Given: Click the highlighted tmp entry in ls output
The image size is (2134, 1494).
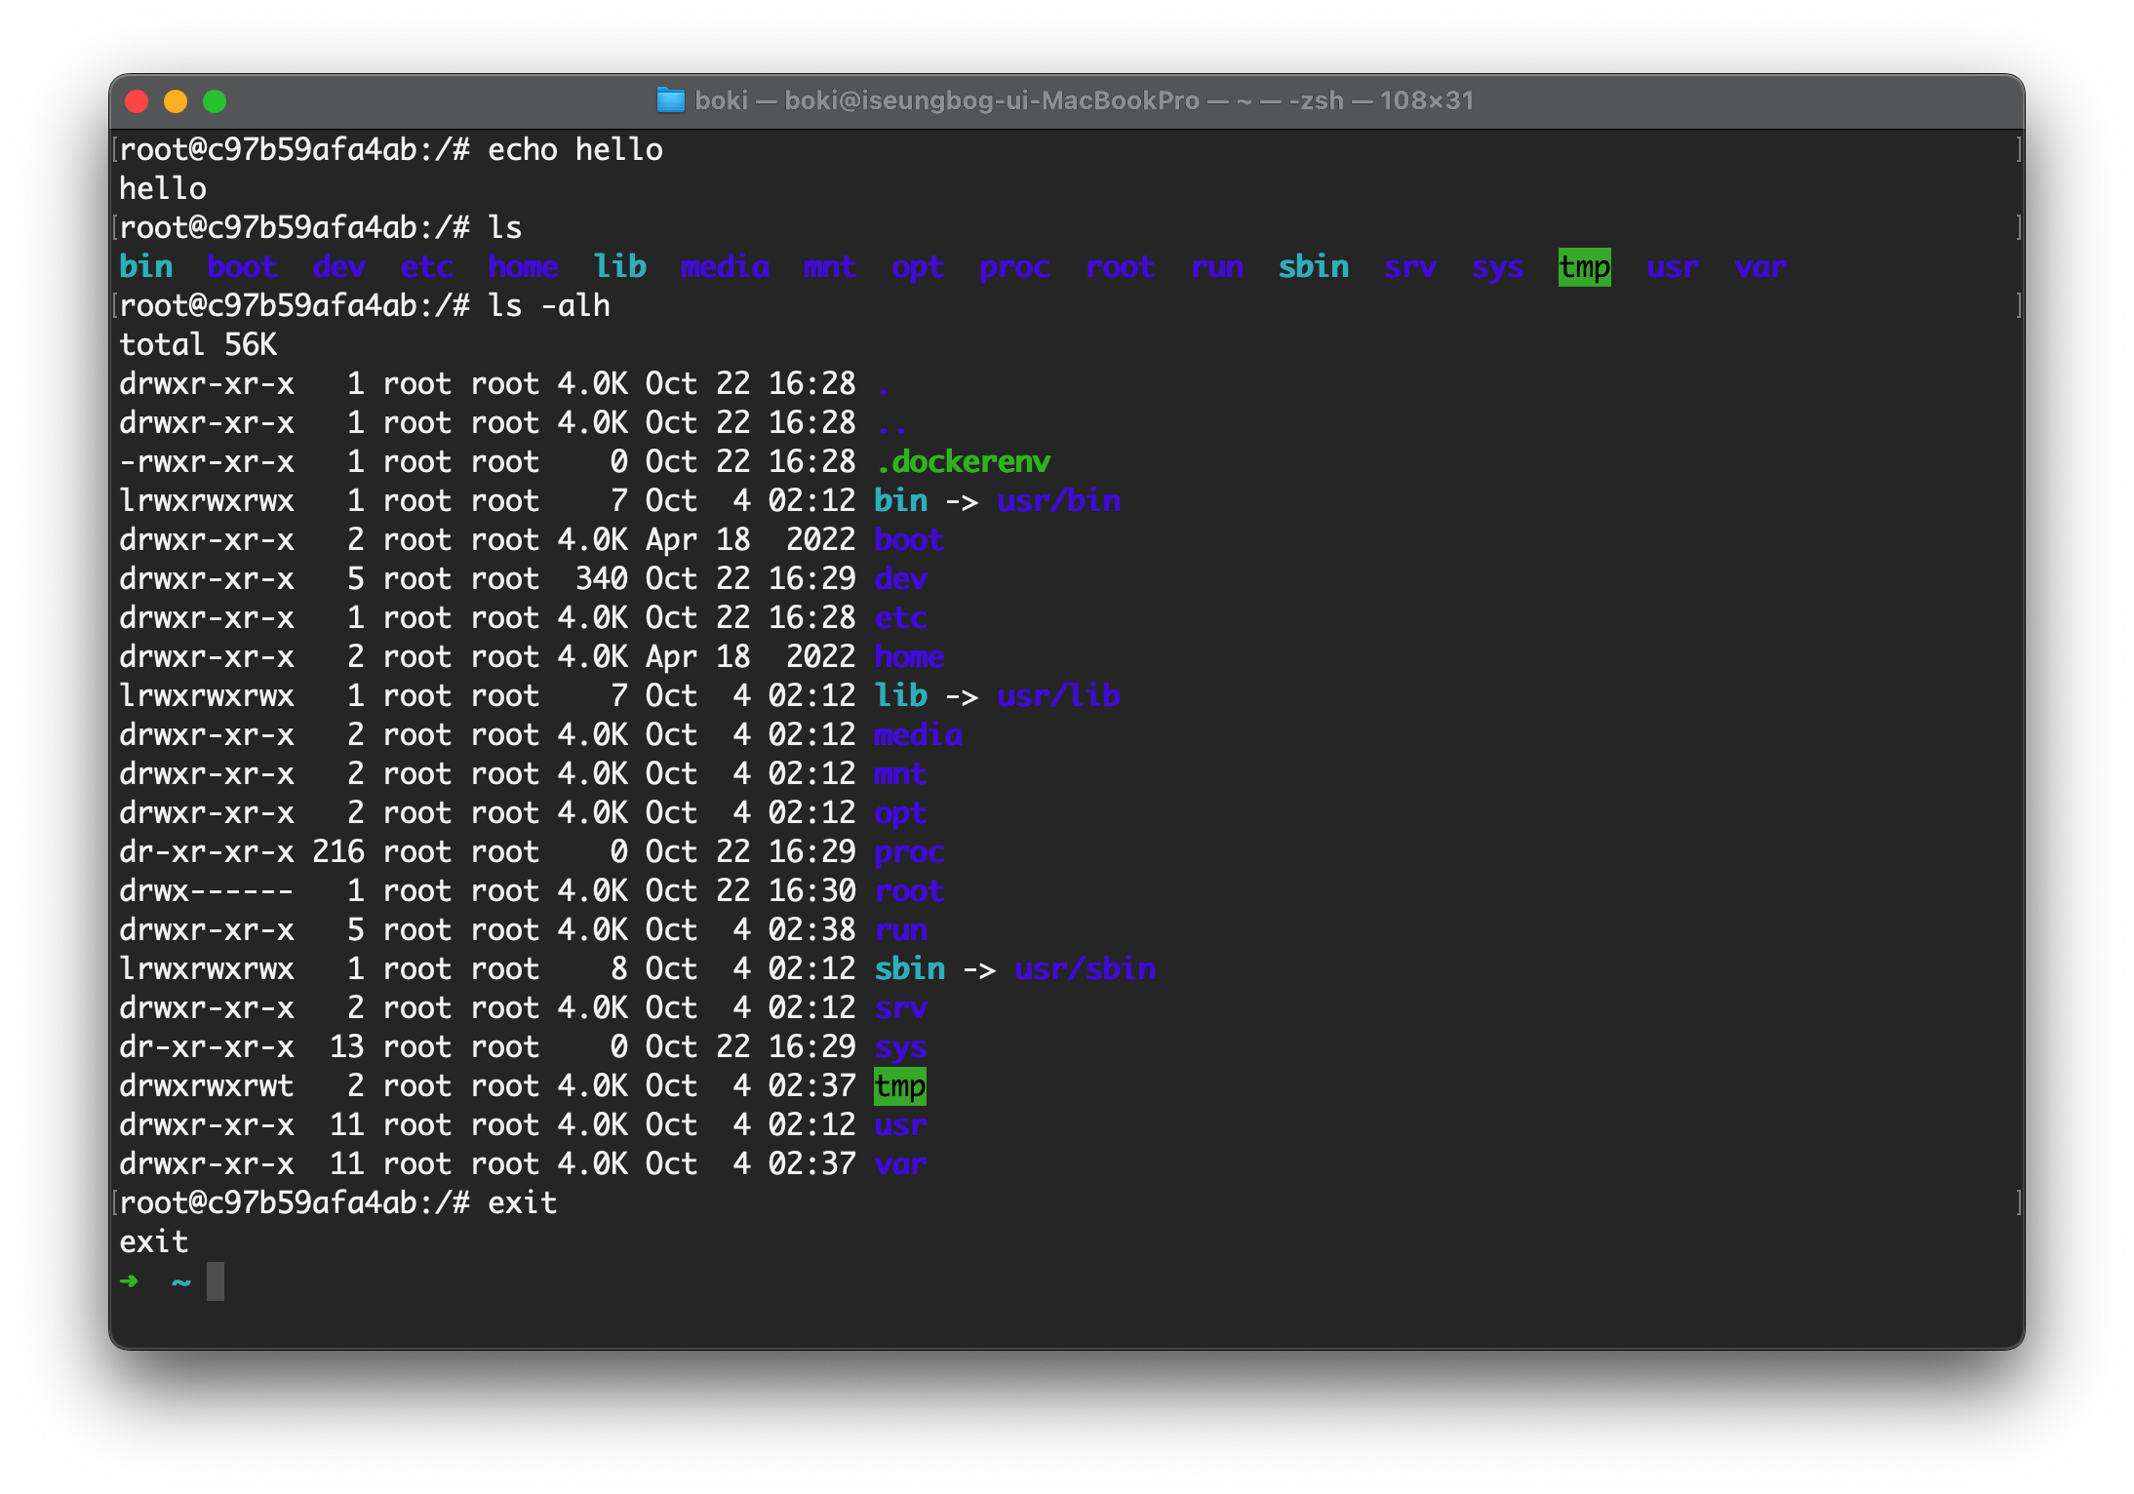Looking at the screenshot, I should (1584, 267).
